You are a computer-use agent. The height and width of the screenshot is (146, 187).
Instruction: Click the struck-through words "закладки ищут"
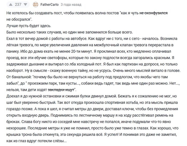coord(62,89)
